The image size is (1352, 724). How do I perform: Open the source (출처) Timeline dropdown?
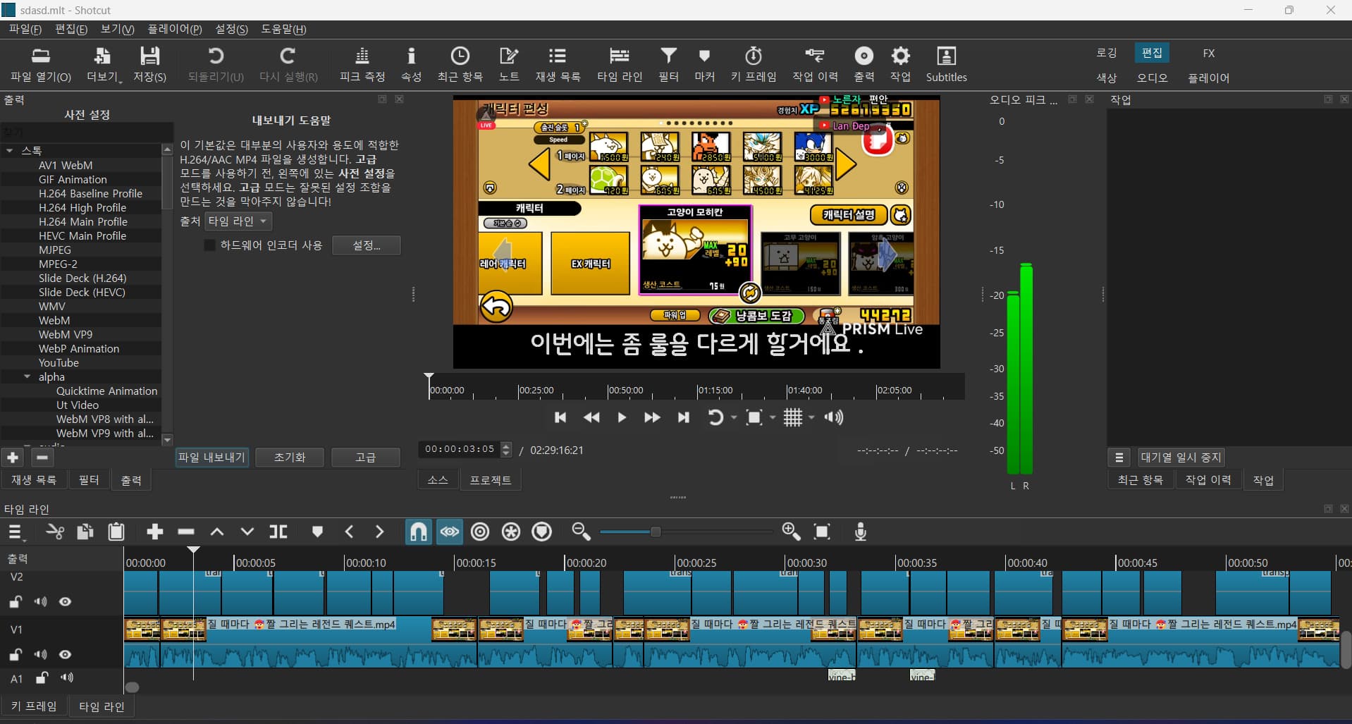(x=238, y=221)
